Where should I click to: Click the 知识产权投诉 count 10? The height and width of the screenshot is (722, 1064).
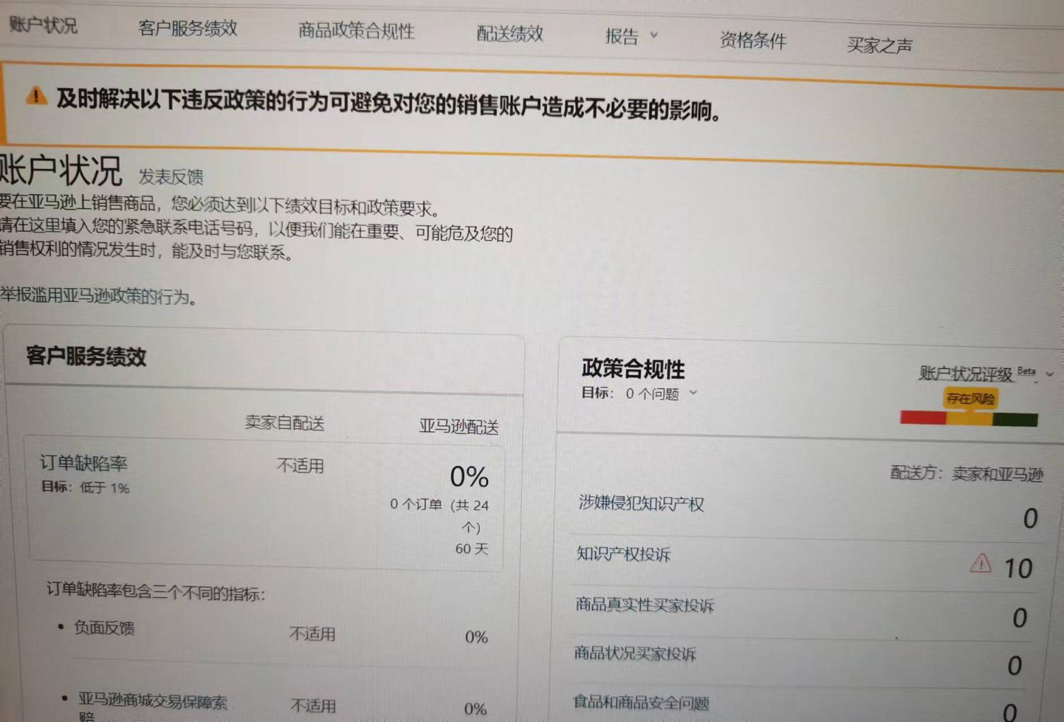tap(1018, 569)
